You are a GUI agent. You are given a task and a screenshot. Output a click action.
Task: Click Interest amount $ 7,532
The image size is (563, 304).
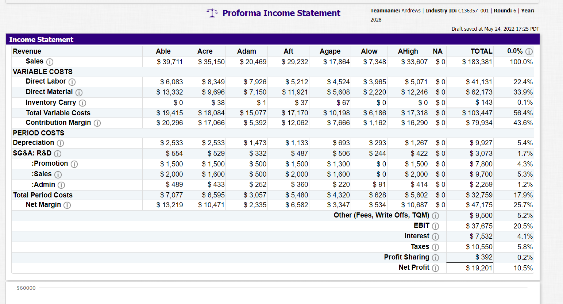click(x=481, y=236)
